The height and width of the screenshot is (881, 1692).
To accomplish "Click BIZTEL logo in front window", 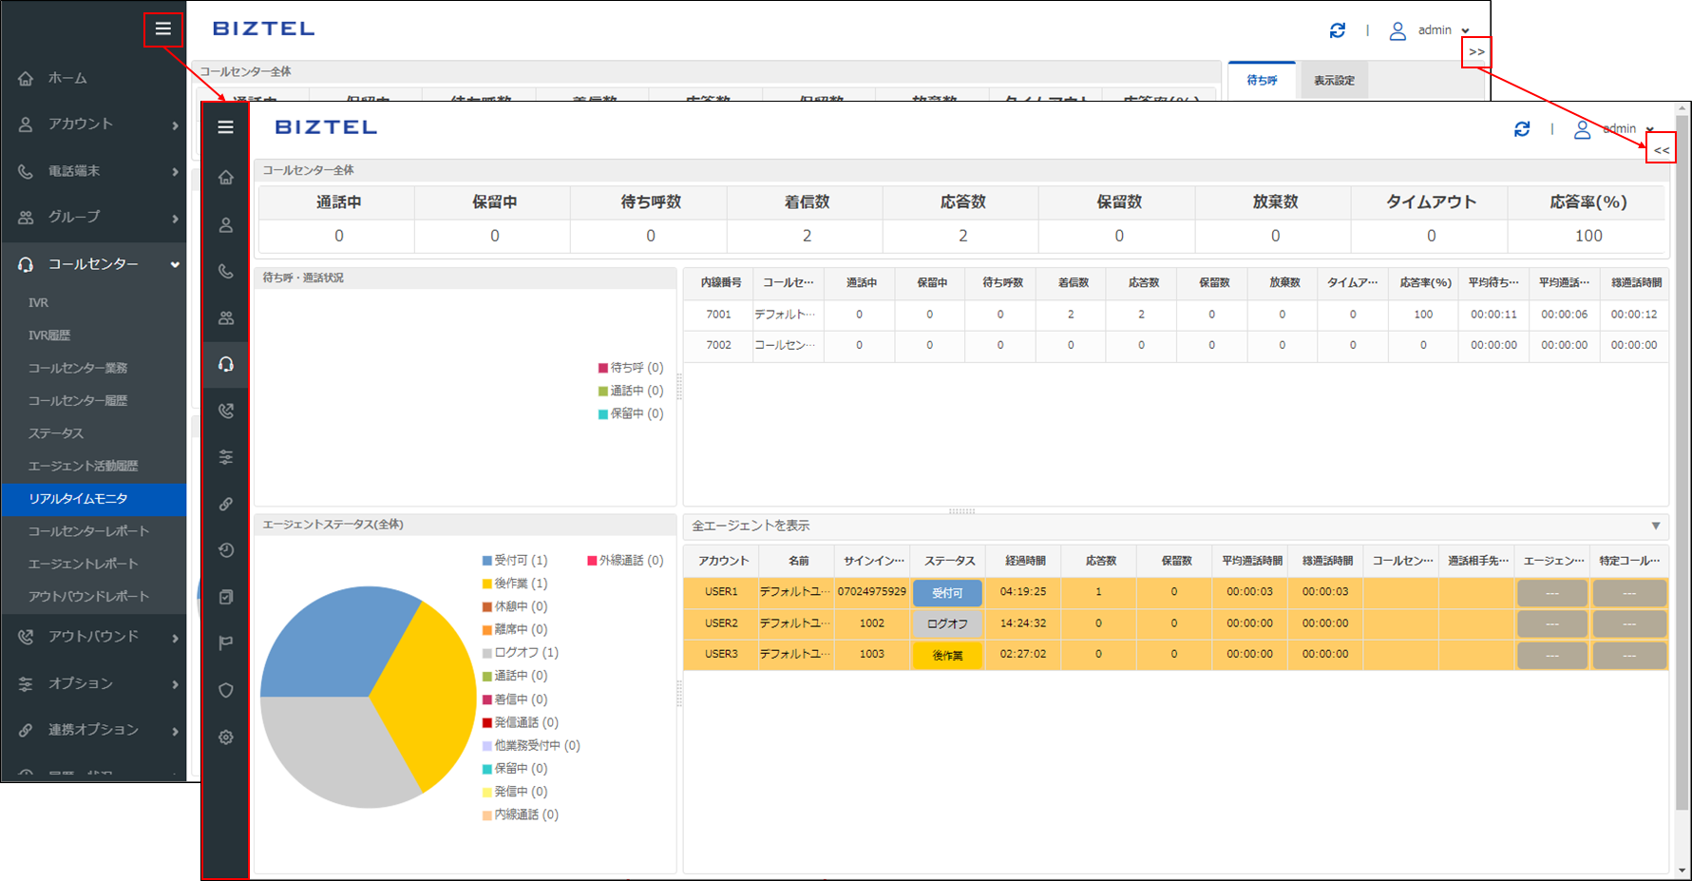I will pyautogui.click(x=326, y=127).
